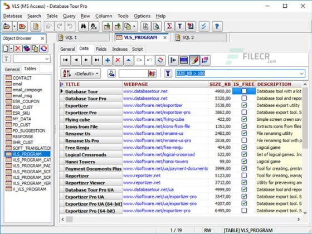The width and height of the screenshot is (312, 234).
Task: Toggle IS_FREE checkbox for Free Renju
Action: [x=244, y=148]
